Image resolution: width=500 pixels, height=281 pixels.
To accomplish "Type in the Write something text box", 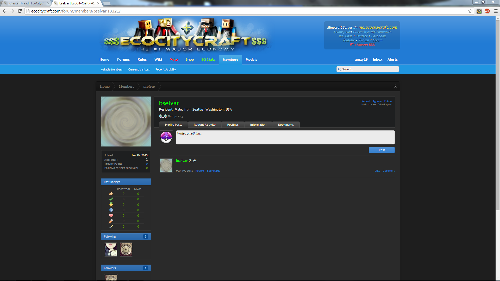I will pyautogui.click(x=285, y=137).
